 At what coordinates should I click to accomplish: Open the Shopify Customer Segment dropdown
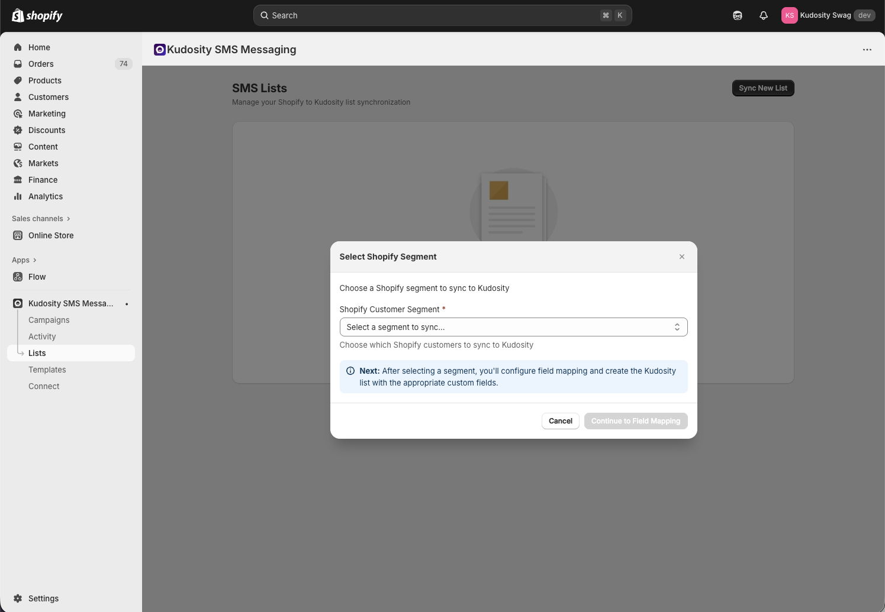(x=513, y=327)
